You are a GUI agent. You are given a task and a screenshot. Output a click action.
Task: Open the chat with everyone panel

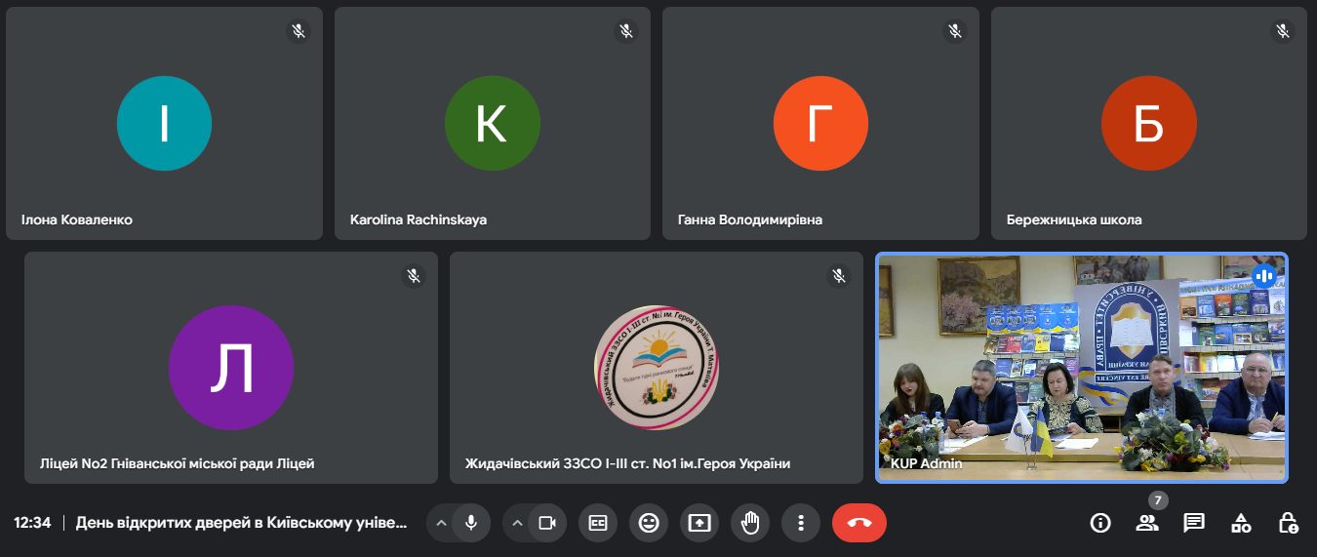point(1194,523)
